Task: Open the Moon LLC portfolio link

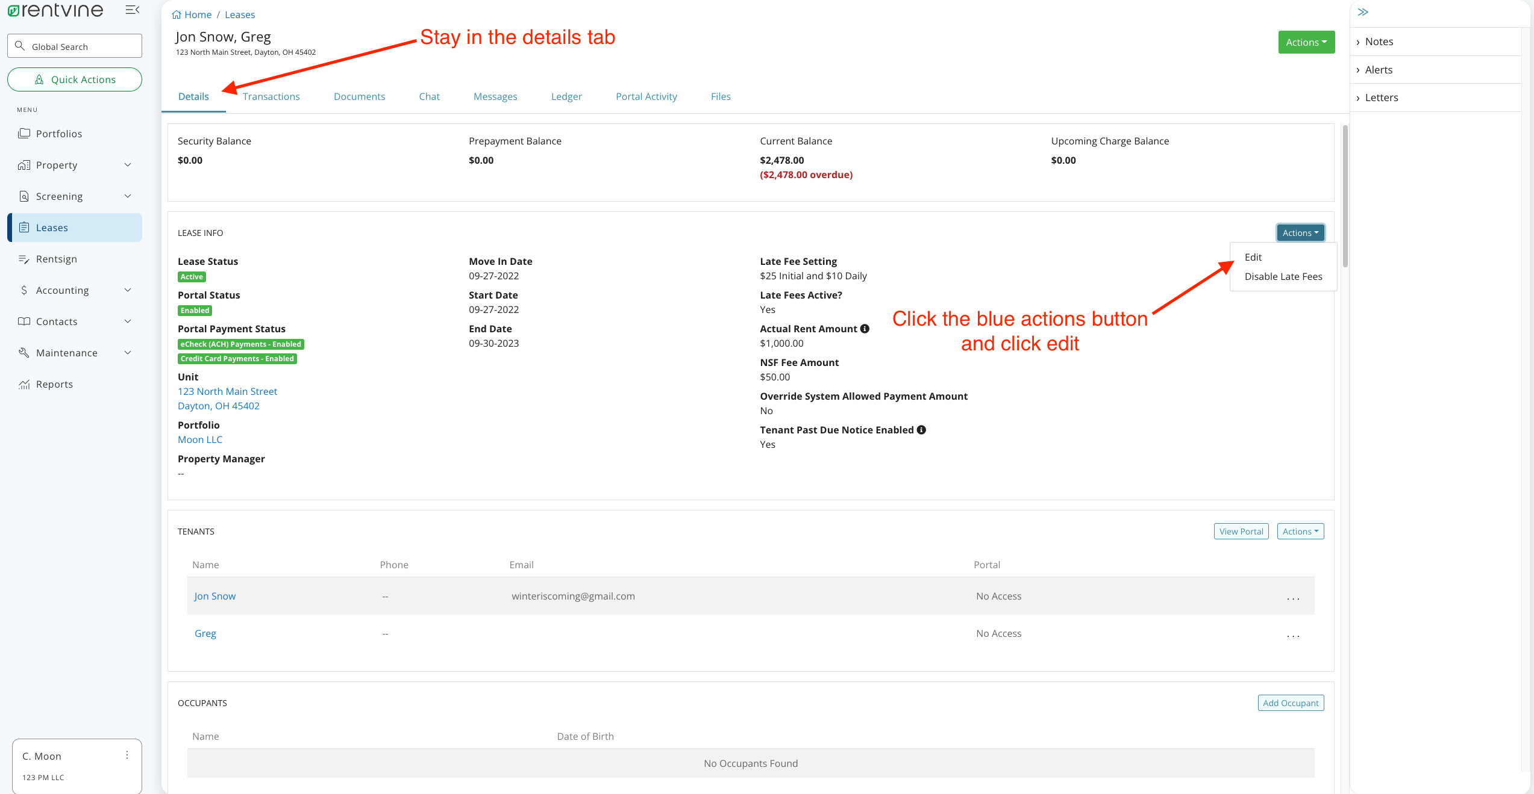Action: pos(199,439)
